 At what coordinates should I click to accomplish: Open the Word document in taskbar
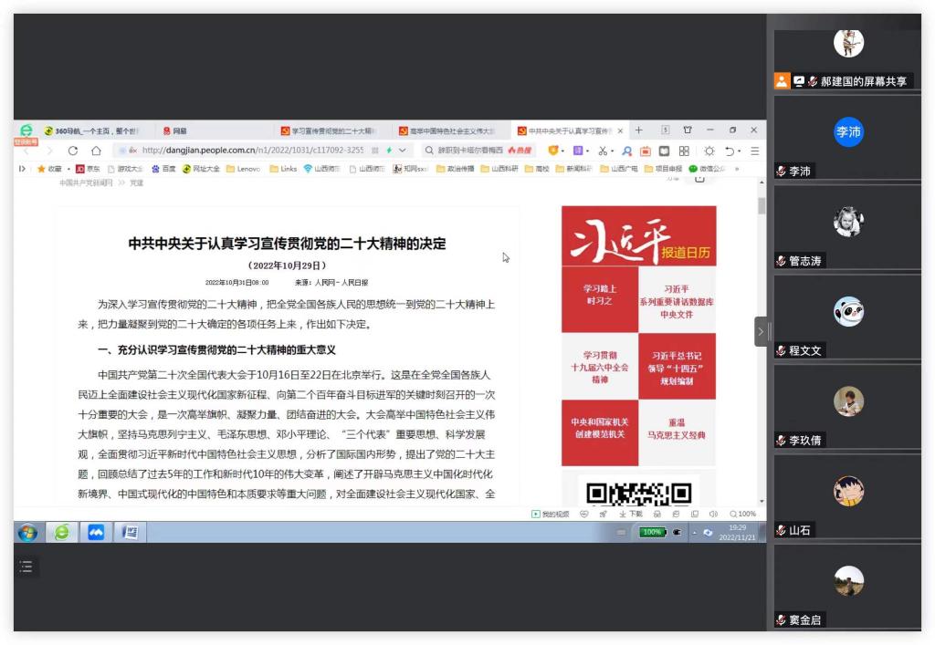coord(129,532)
